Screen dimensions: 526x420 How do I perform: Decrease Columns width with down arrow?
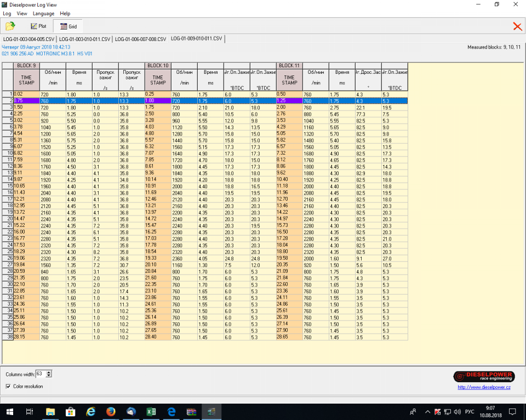tap(49, 376)
